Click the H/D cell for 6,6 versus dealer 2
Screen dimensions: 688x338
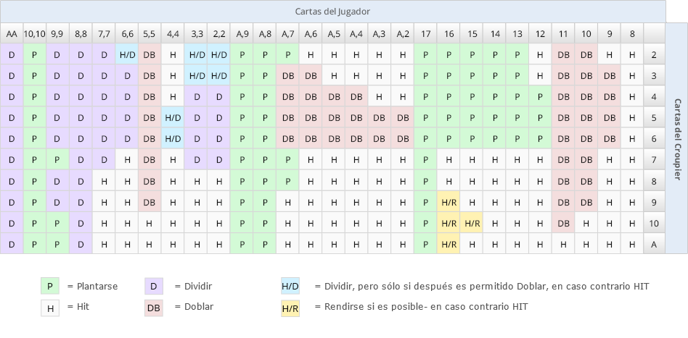(127, 55)
